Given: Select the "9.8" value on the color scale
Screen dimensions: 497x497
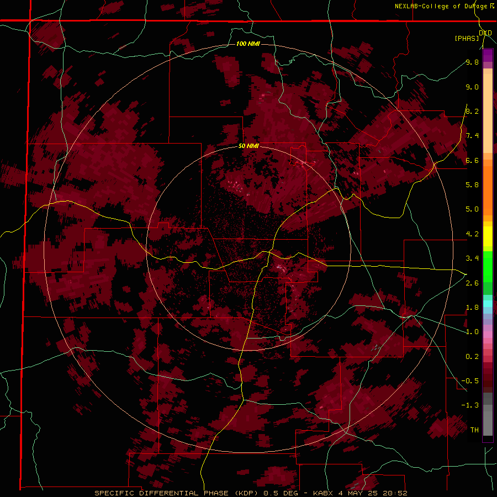Looking at the screenshot, I should click(472, 62).
